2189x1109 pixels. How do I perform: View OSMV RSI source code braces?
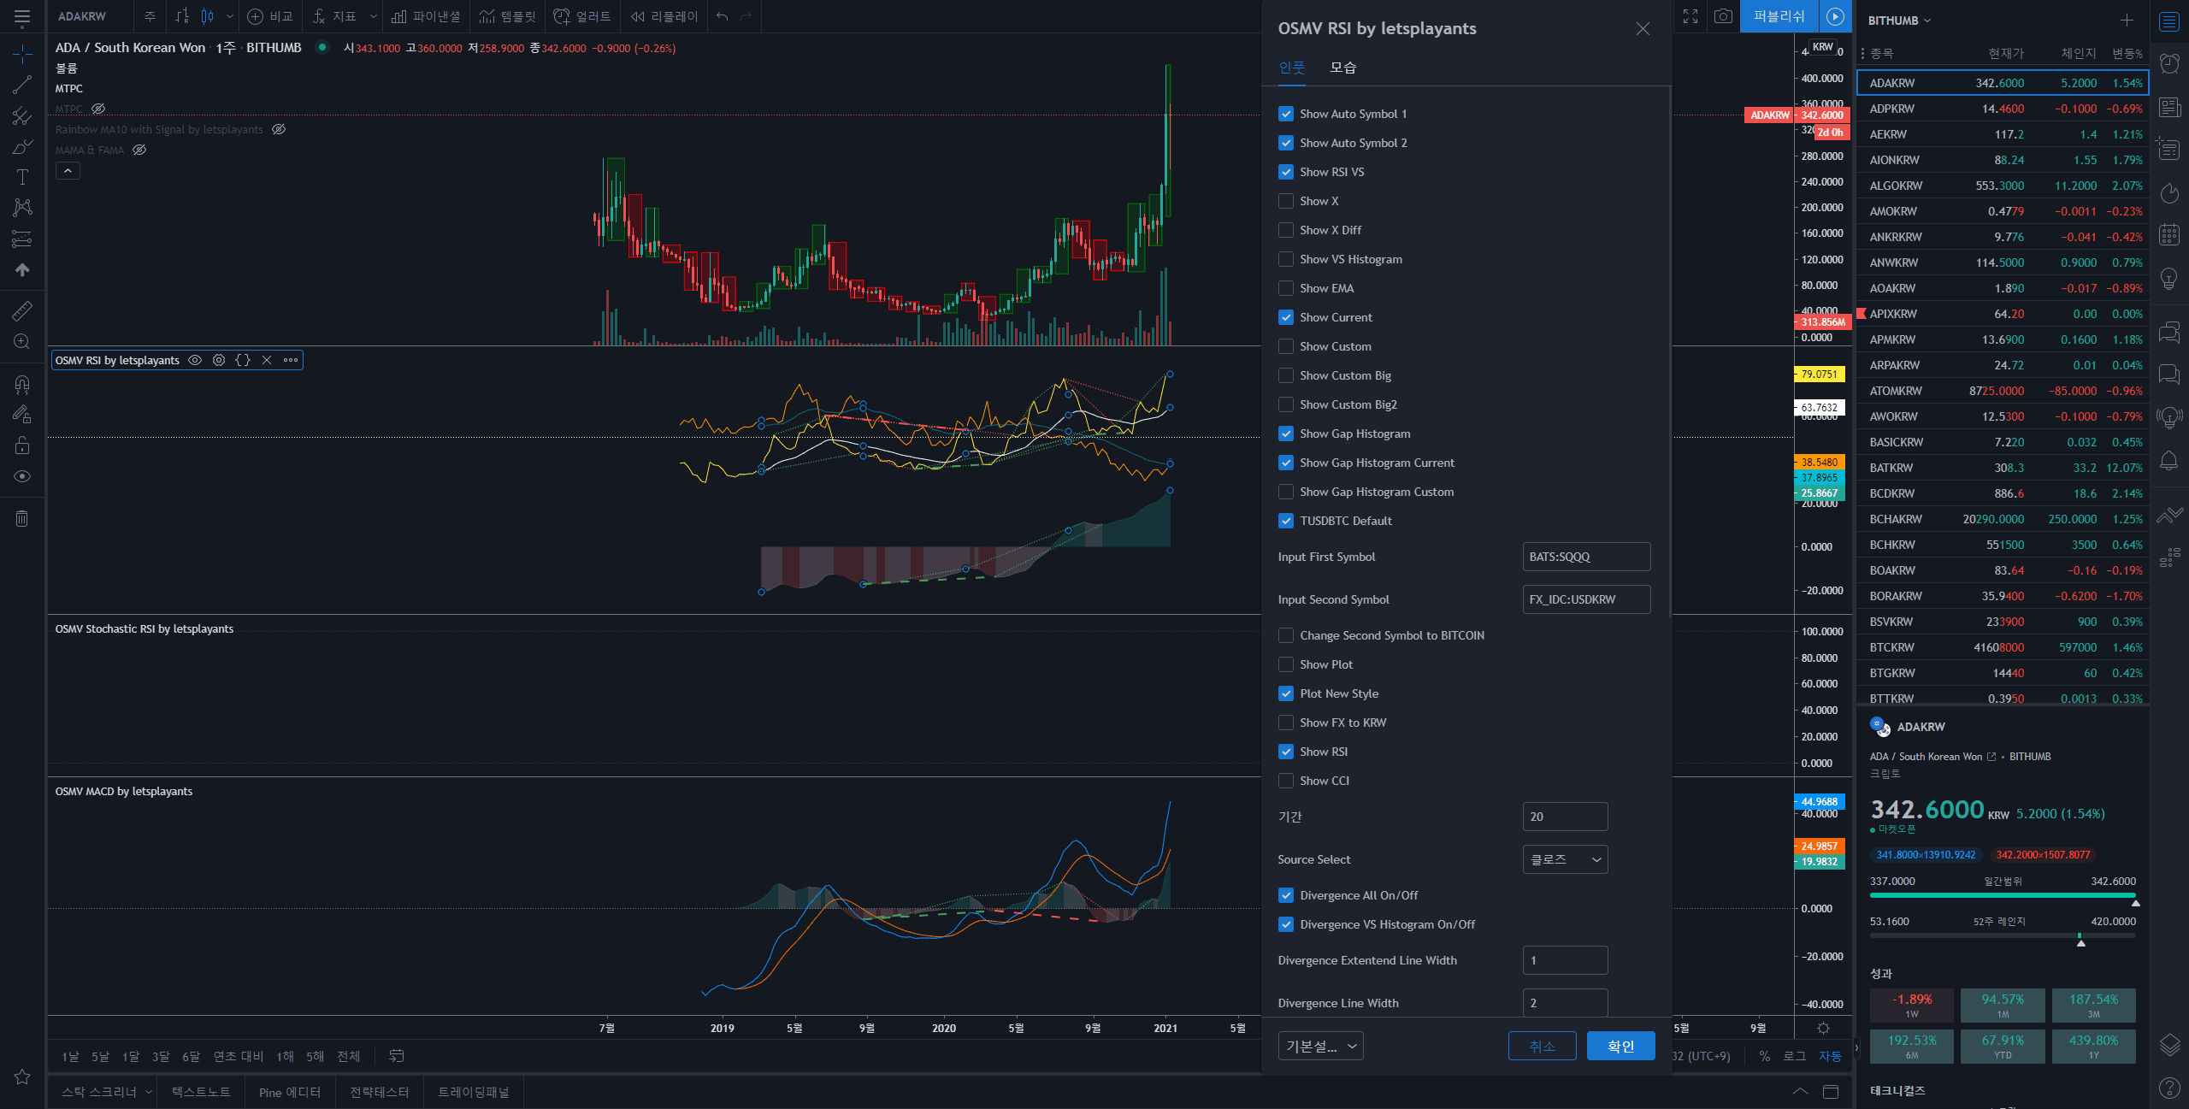click(x=243, y=360)
